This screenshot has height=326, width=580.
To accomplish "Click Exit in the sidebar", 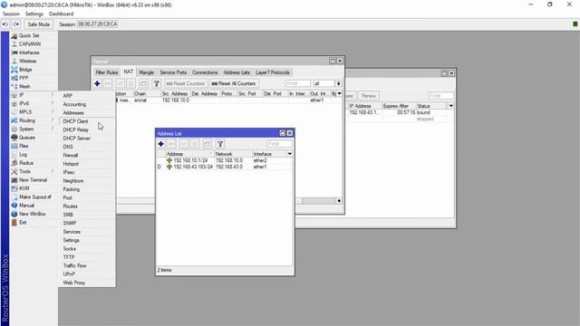I will click(23, 223).
